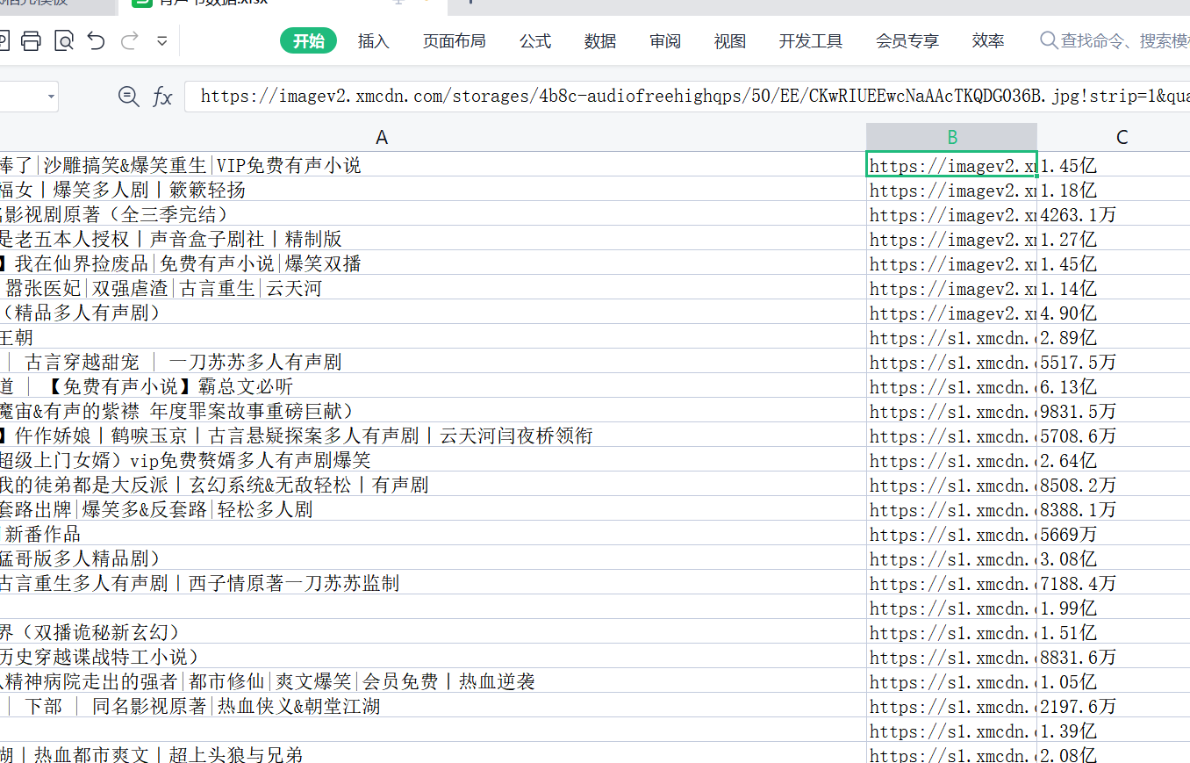The image size is (1190, 763).
Task: Select the column C header
Action: click(x=1122, y=137)
